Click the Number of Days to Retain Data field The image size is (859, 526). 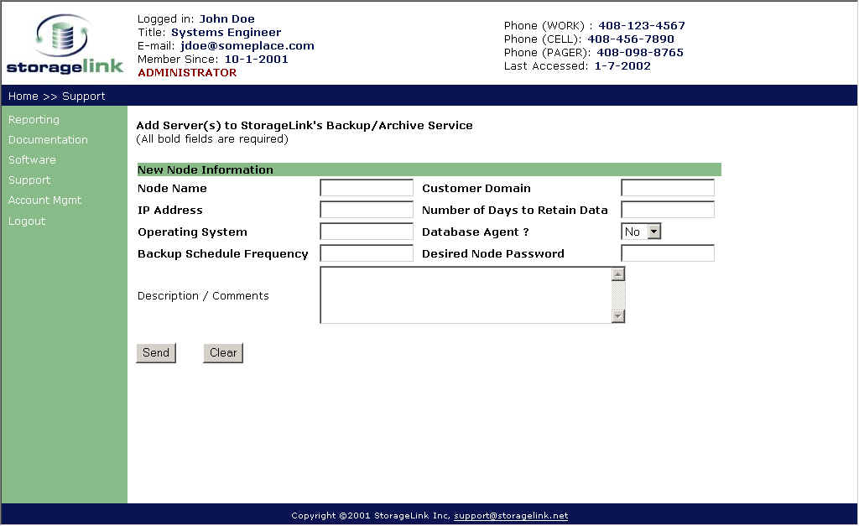click(667, 209)
